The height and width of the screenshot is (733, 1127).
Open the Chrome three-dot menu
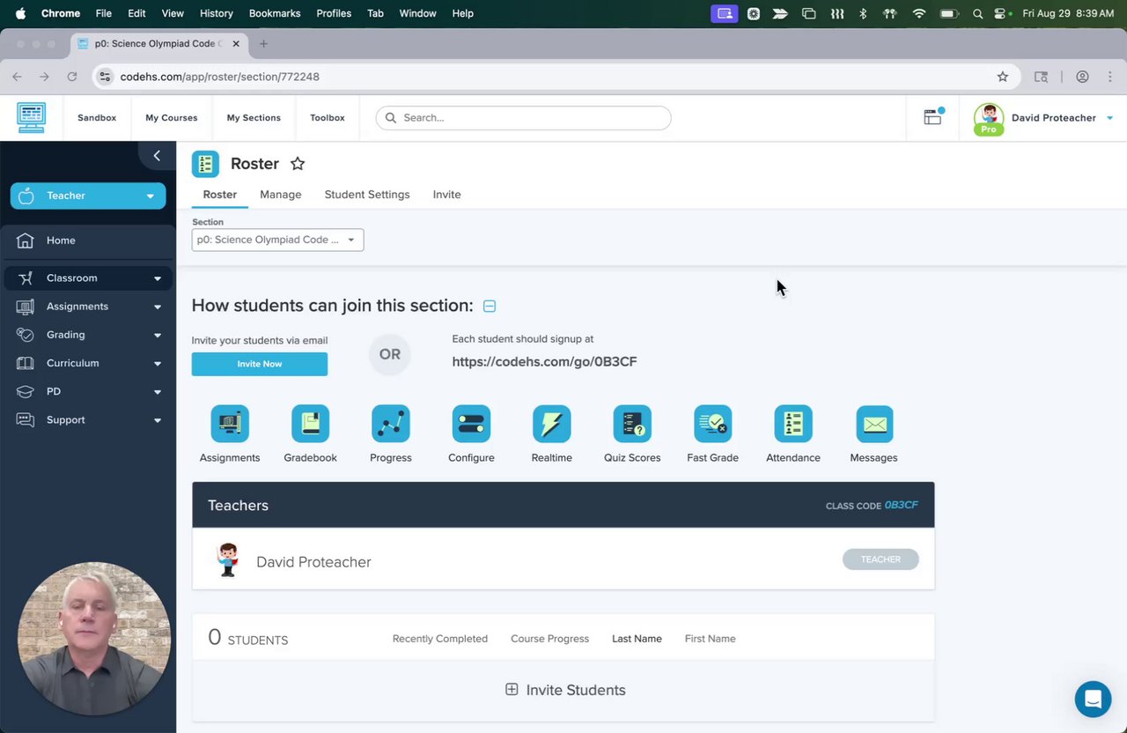(1109, 77)
